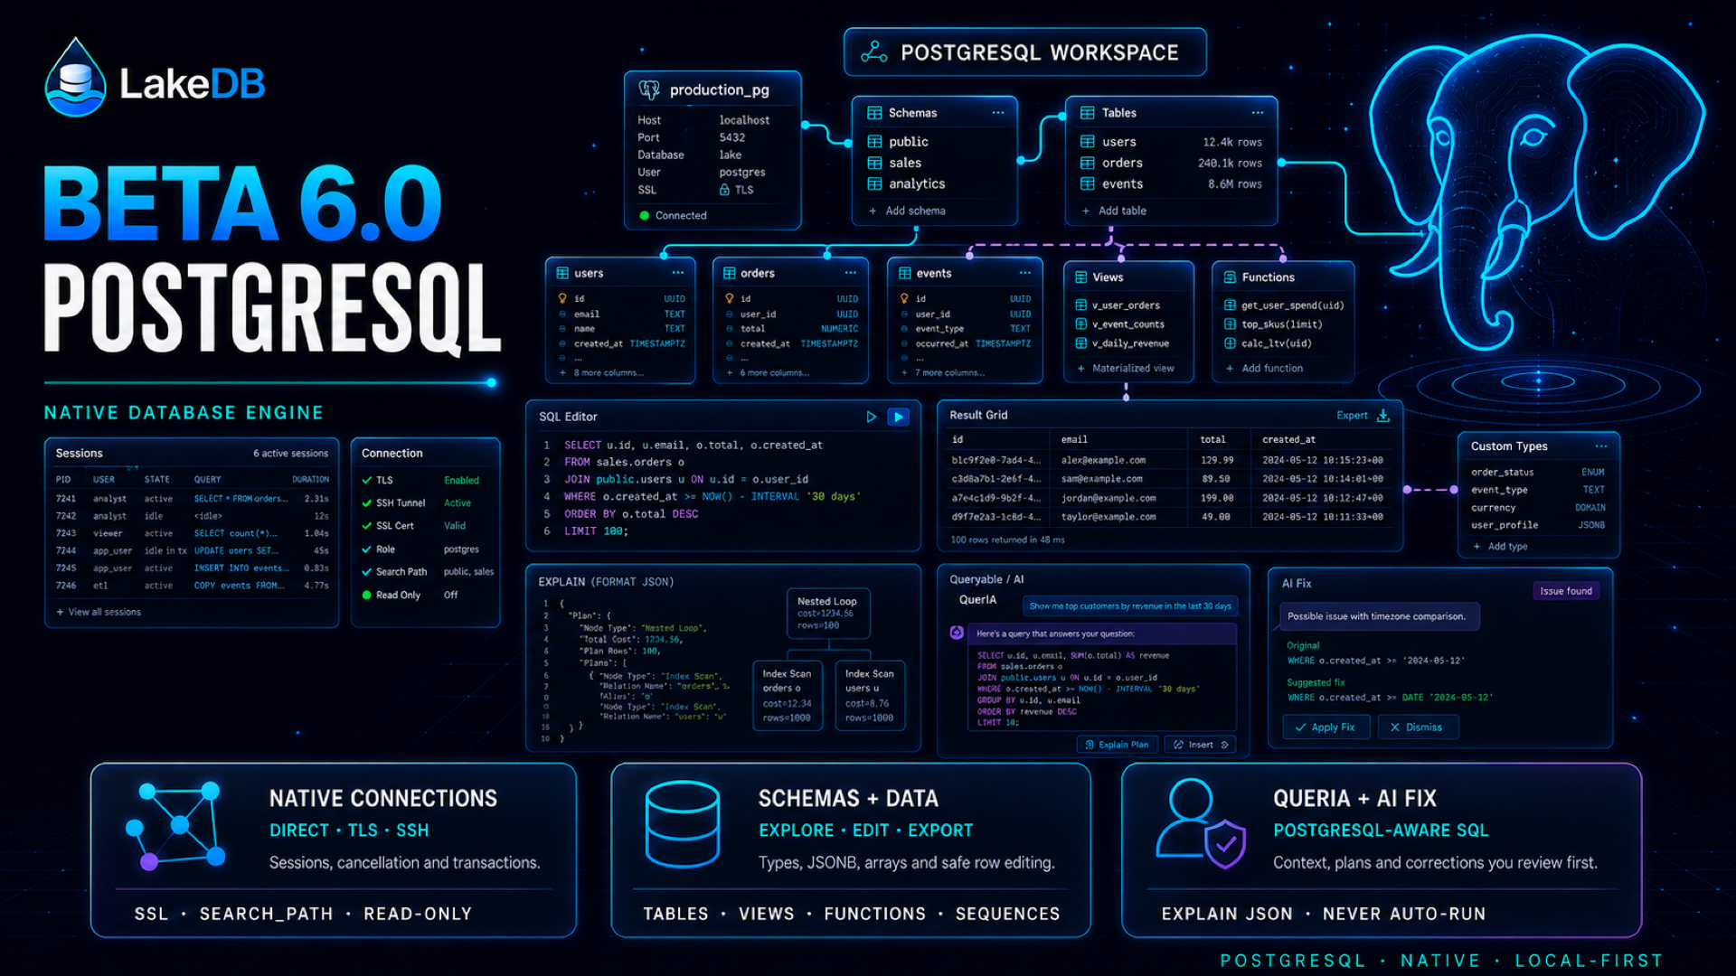The height and width of the screenshot is (976, 1736).
Task: Click the Schemas panel table icon
Action: [x=874, y=113]
